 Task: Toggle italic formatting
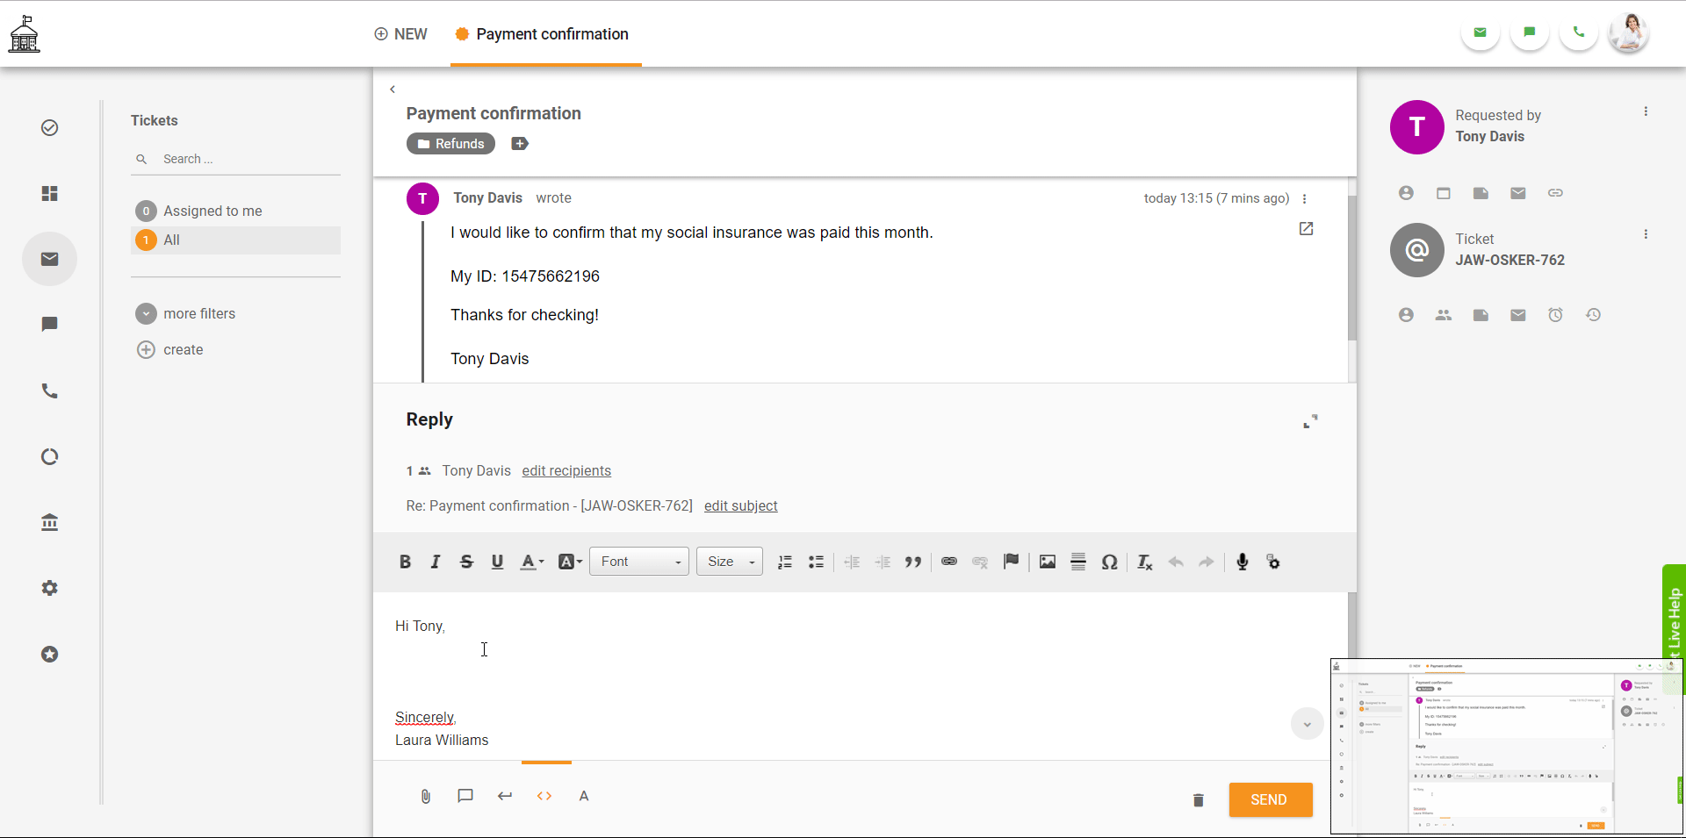click(436, 562)
